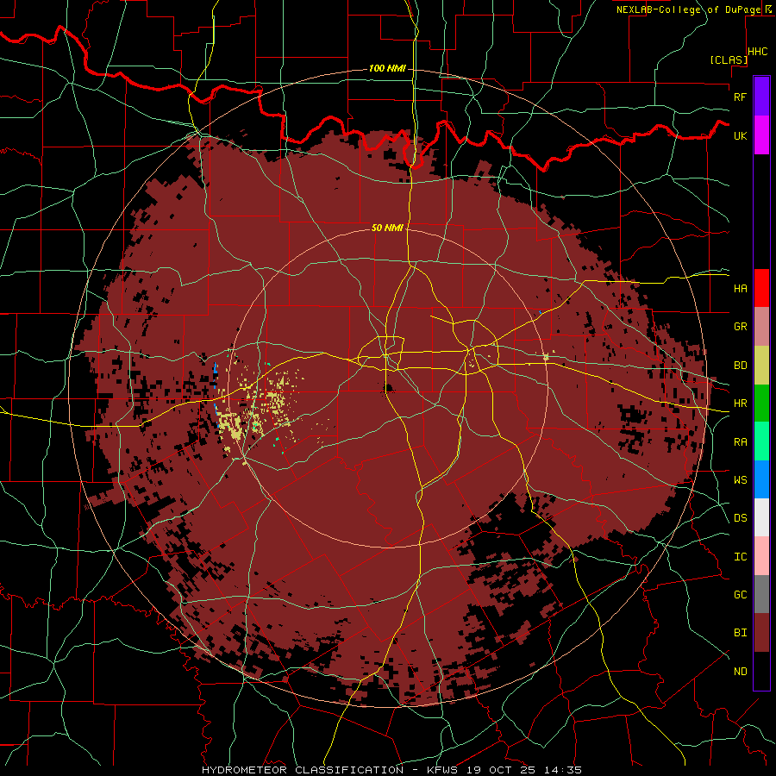776x776 pixels.
Task: Click the HHC product label
Action: (x=758, y=52)
